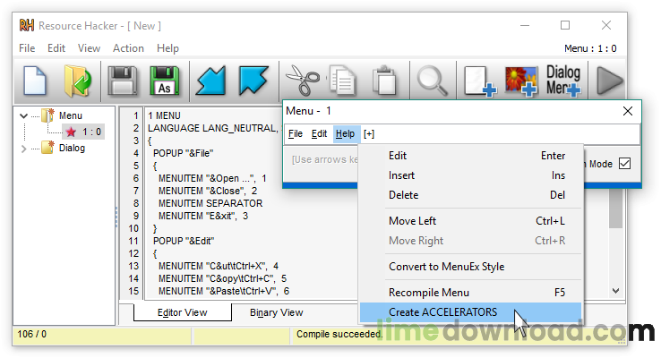Switch to the Editor View tab
Image resolution: width=661 pixels, height=358 pixels.
tap(182, 312)
